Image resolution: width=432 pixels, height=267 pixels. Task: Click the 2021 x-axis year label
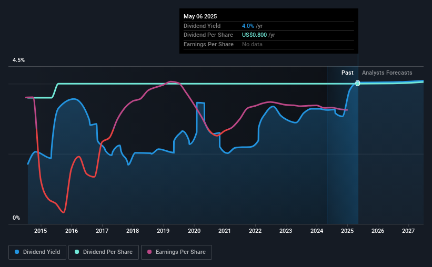tap(225, 231)
